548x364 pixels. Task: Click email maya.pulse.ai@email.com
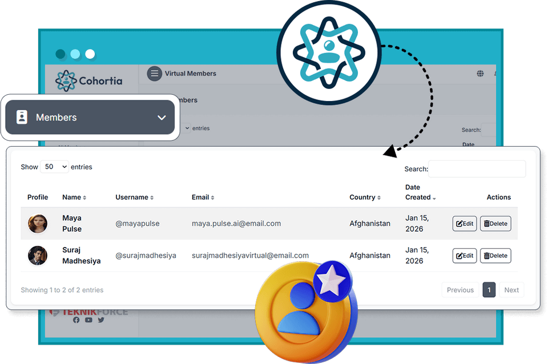(x=236, y=223)
